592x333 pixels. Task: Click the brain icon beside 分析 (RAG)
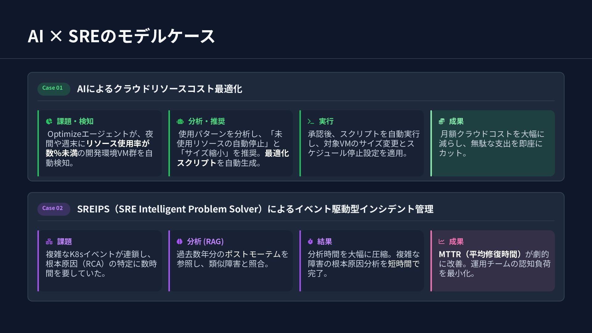tap(180, 242)
